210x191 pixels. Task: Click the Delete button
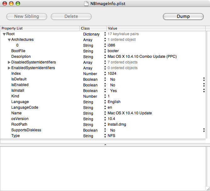pos(71,16)
